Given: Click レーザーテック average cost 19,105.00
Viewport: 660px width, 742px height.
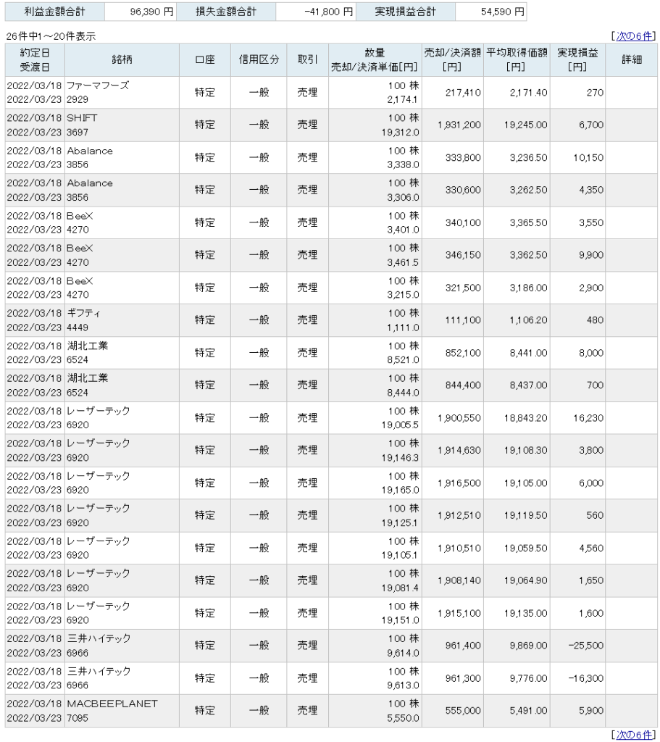Looking at the screenshot, I should pyautogui.click(x=526, y=483).
